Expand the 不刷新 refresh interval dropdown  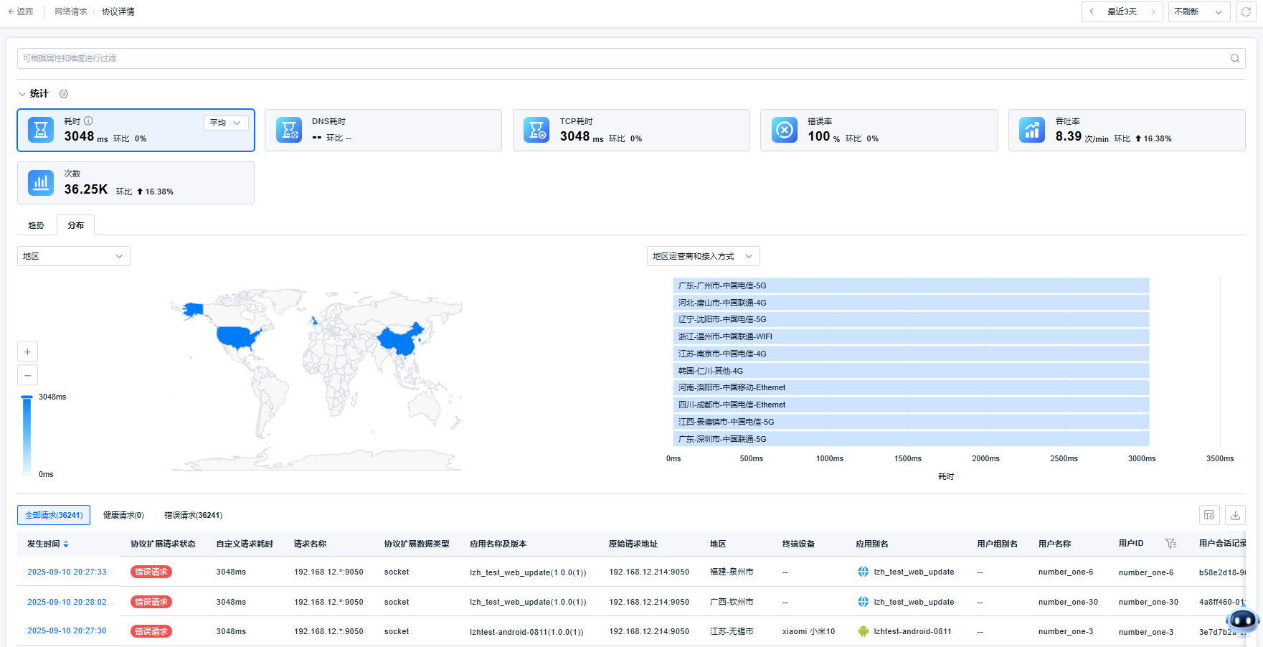[x=1198, y=11]
